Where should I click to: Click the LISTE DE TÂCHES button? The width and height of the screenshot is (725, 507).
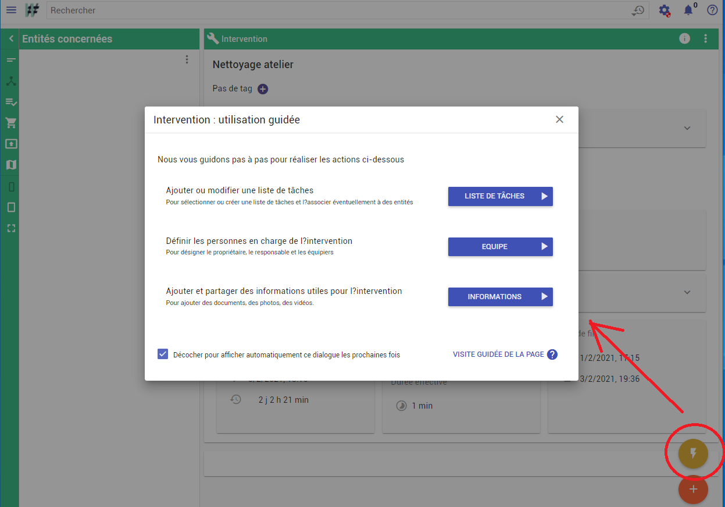[501, 196]
